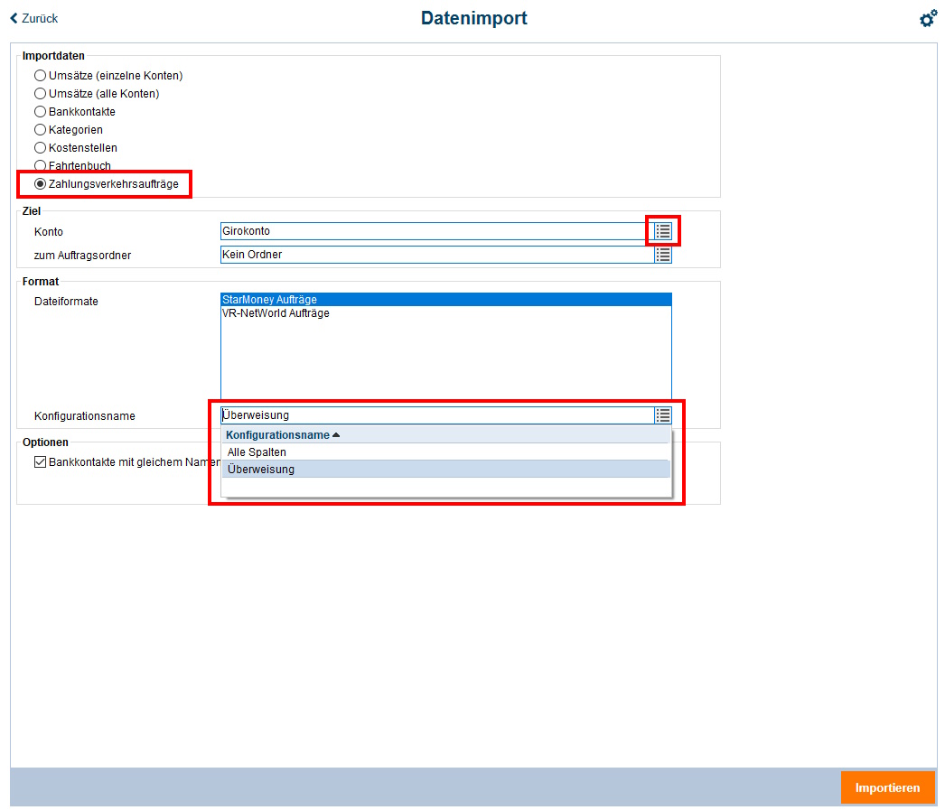
Task: Pick 'Überweisung' in the dropdown list
Action: click(261, 470)
